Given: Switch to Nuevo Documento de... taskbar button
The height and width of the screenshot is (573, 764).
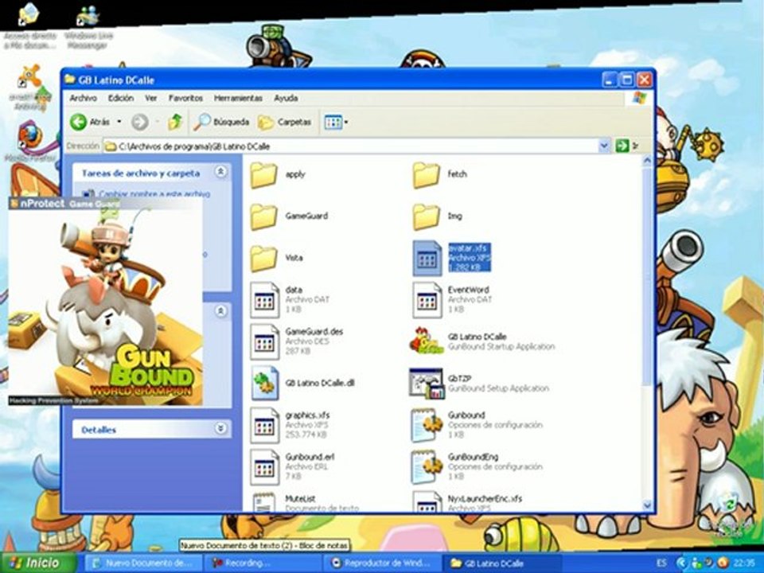Looking at the screenshot, I should pyautogui.click(x=142, y=563).
